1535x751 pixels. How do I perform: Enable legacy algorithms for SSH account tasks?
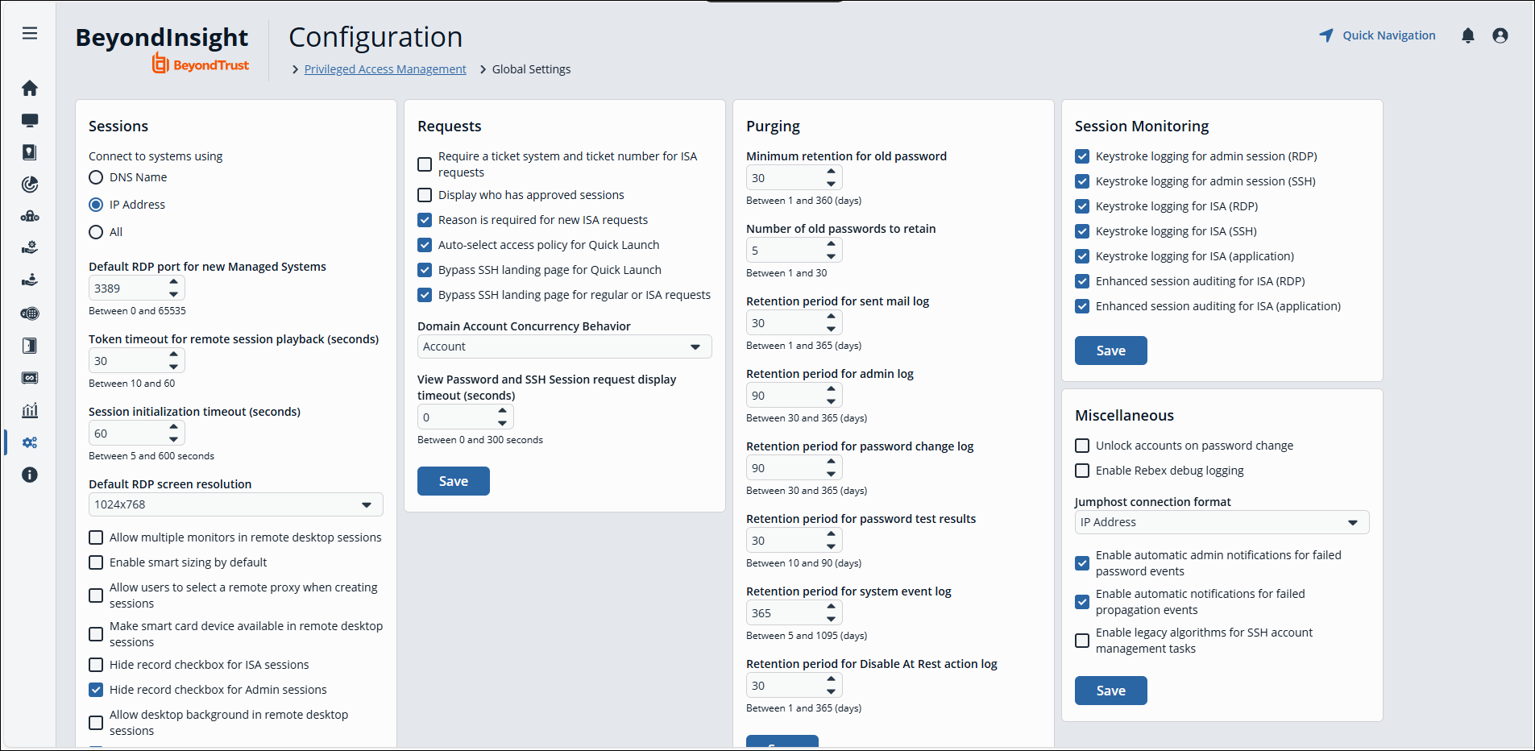tap(1082, 641)
